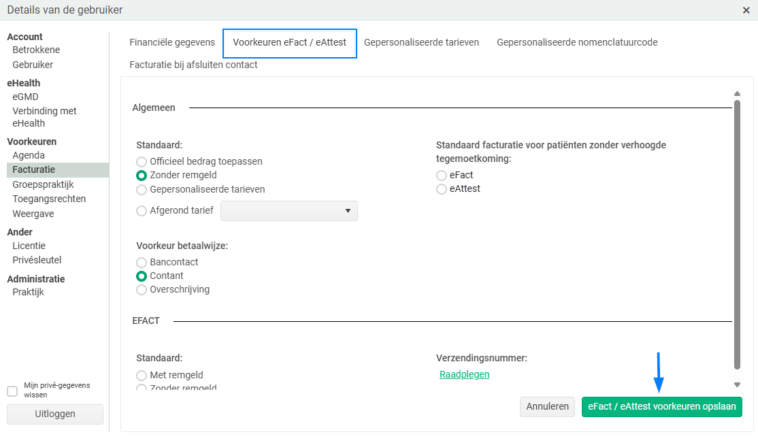Screen dimensions: 758x443
Task: Click the Raadplegen link
Action: pyautogui.click(x=465, y=374)
